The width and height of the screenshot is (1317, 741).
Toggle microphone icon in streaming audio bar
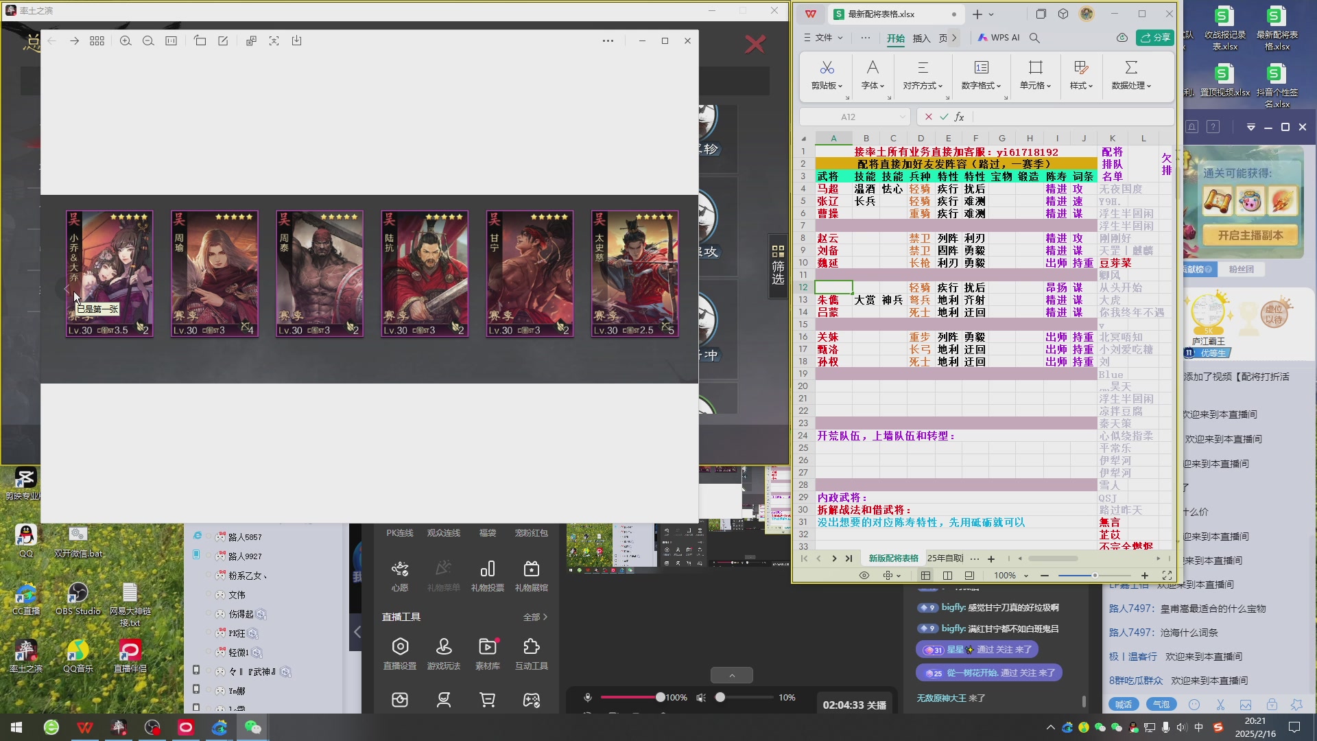[588, 697]
